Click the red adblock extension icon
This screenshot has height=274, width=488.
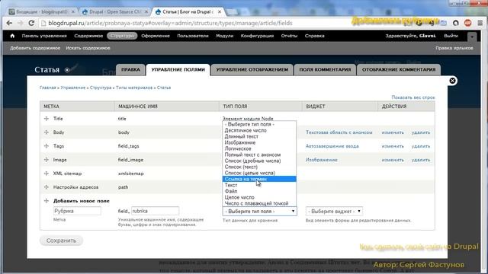point(467,23)
